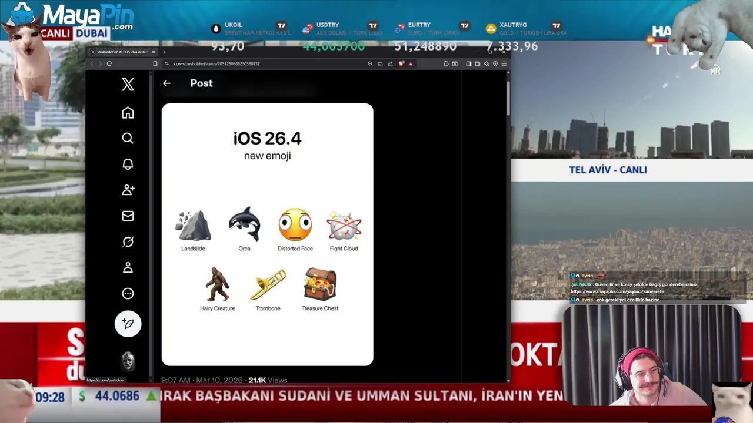
Task: Click the mayapin.com donation link in chat
Action: 617,291
